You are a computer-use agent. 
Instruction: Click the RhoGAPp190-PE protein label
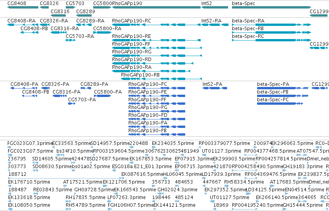pos(148,92)
